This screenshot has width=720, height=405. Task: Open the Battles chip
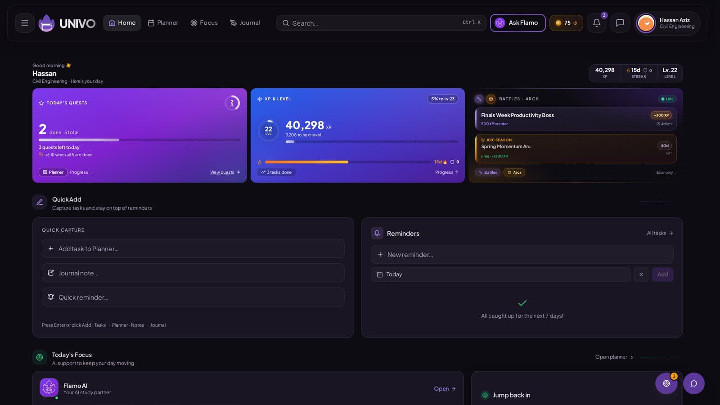point(488,172)
